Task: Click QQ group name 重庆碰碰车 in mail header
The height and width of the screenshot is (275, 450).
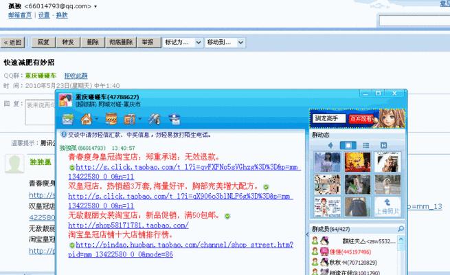Action: click(41, 76)
